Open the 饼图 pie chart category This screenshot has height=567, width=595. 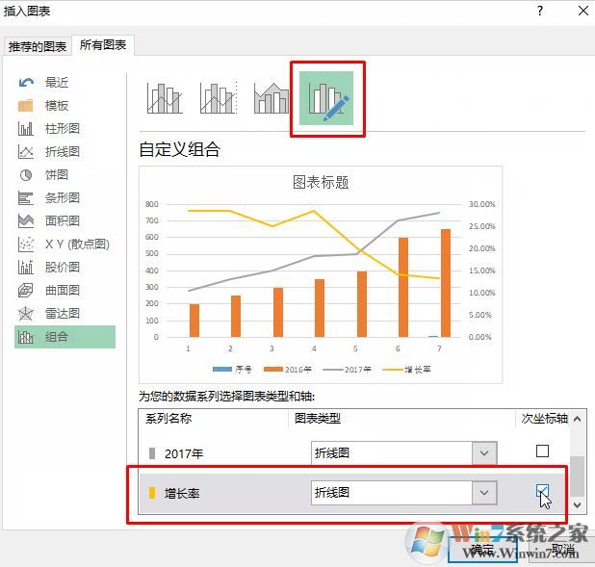(x=56, y=174)
